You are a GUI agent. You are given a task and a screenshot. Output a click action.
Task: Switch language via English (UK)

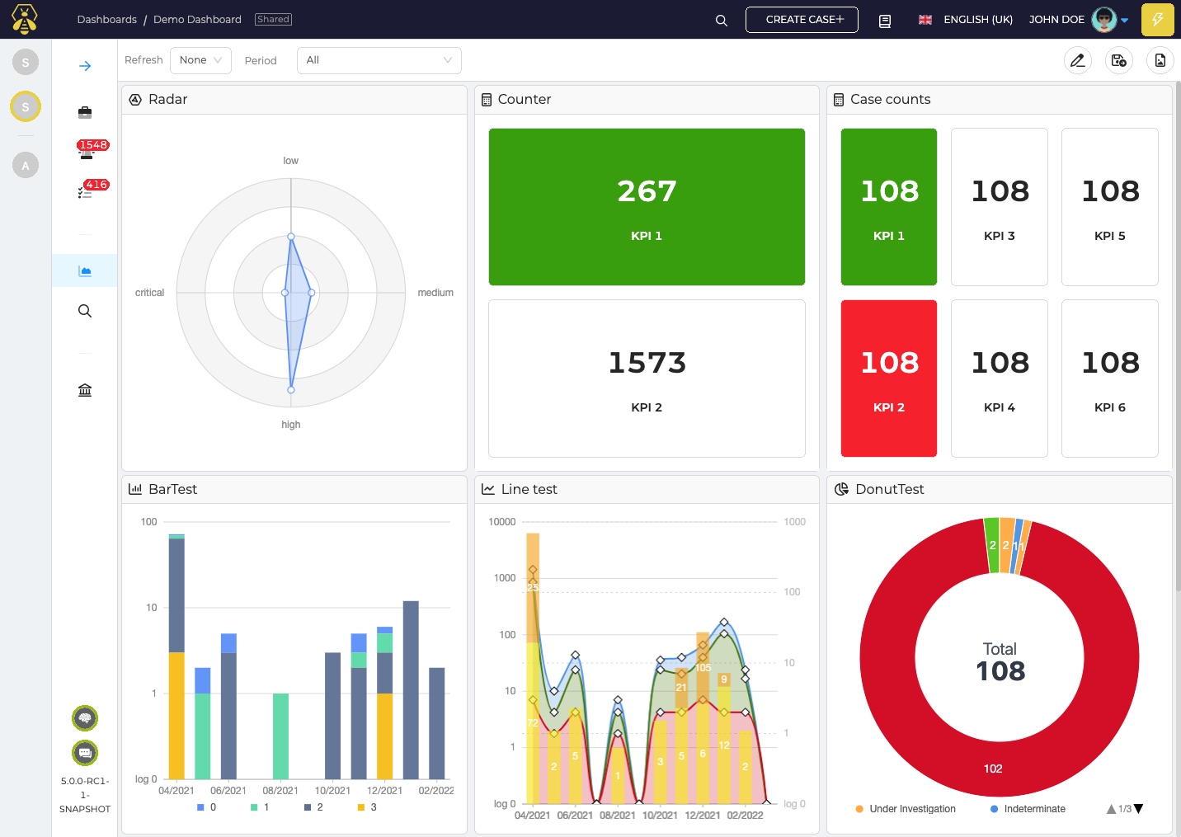pyautogui.click(x=966, y=20)
